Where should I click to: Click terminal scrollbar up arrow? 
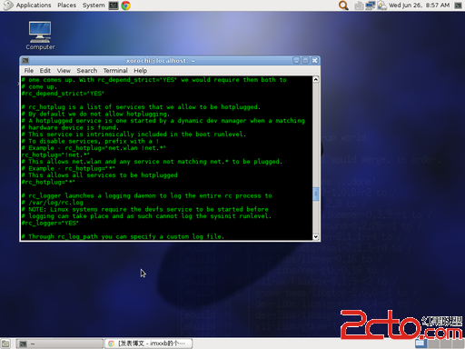coord(316,79)
